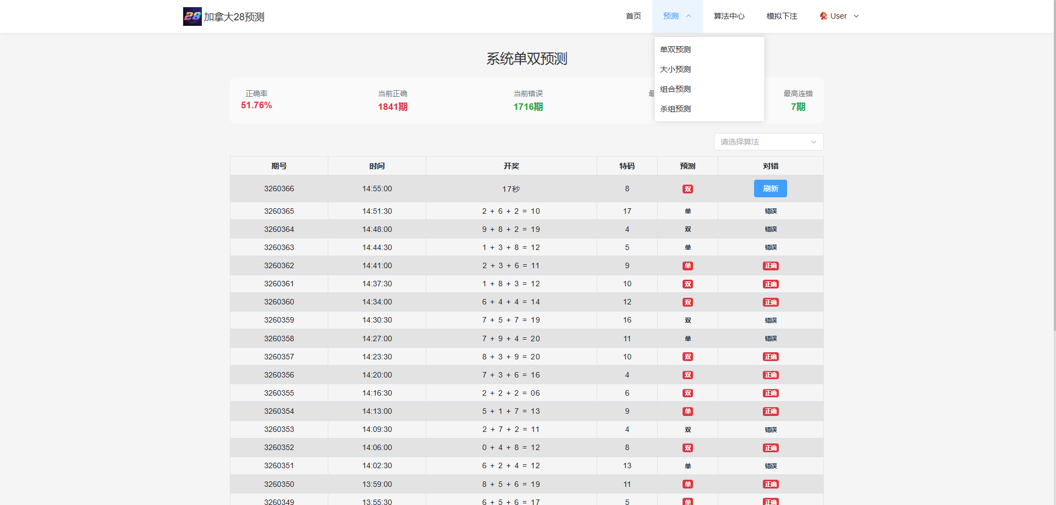1056x505 pixels.
Task: Collapse the 预测 navigation dropdown
Action: click(x=677, y=16)
